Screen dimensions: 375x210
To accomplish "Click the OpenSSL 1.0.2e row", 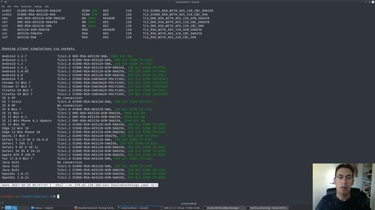I will (84, 177).
